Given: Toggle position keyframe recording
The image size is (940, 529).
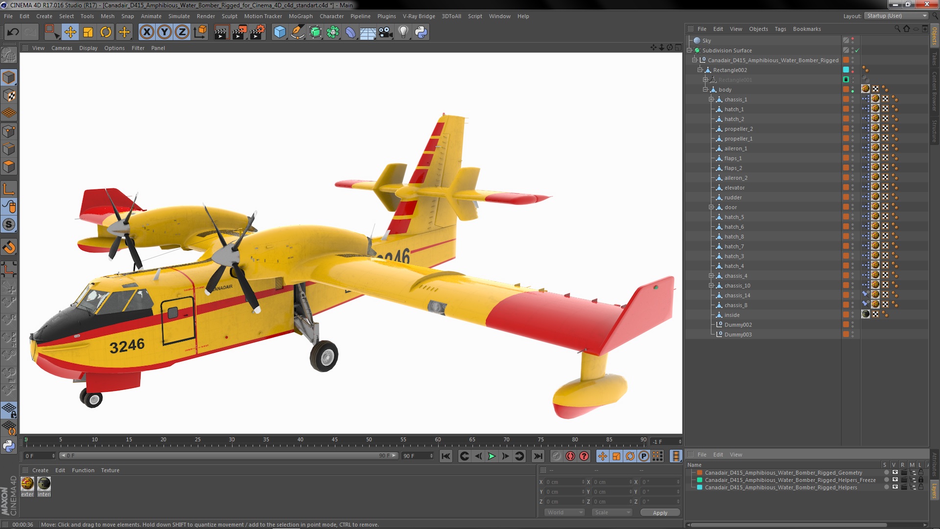Looking at the screenshot, I should 603,456.
